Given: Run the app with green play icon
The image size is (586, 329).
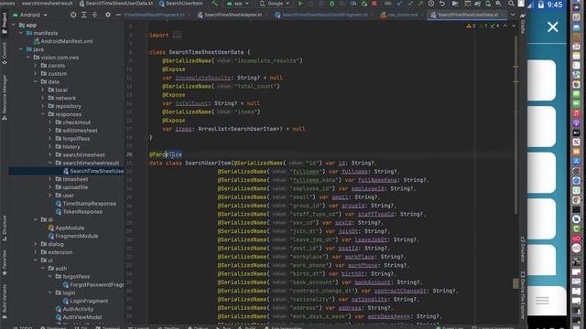Looking at the screenshot, I should pyautogui.click(x=300, y=4).
